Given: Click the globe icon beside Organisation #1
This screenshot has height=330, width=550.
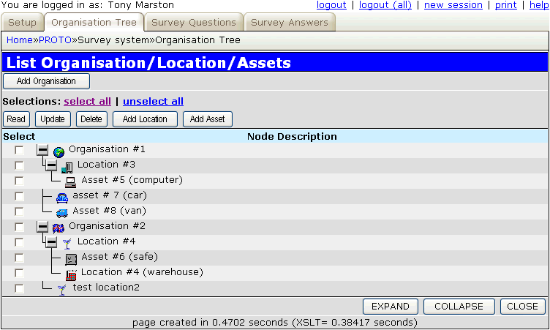Looking at the screenshot, I should (x=59, y=151).
